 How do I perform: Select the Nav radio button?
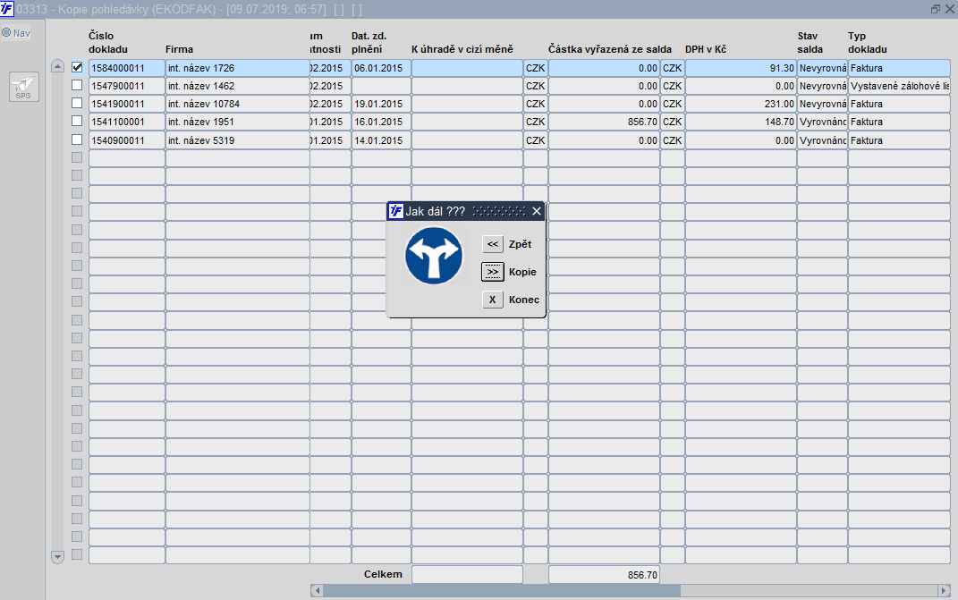click(x=6, y=33)
